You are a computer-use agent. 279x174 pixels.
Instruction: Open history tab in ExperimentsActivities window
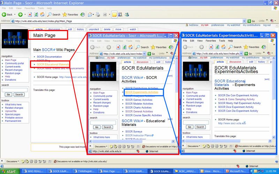(261, 62)
